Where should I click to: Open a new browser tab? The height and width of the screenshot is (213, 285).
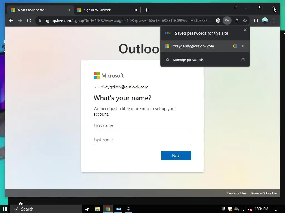pos(147,10)
